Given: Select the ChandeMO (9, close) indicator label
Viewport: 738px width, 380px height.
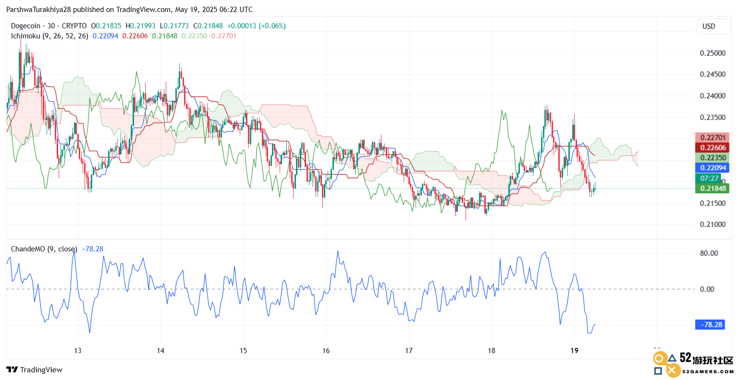Looking at the screenshot, I should tap(44, 249).
